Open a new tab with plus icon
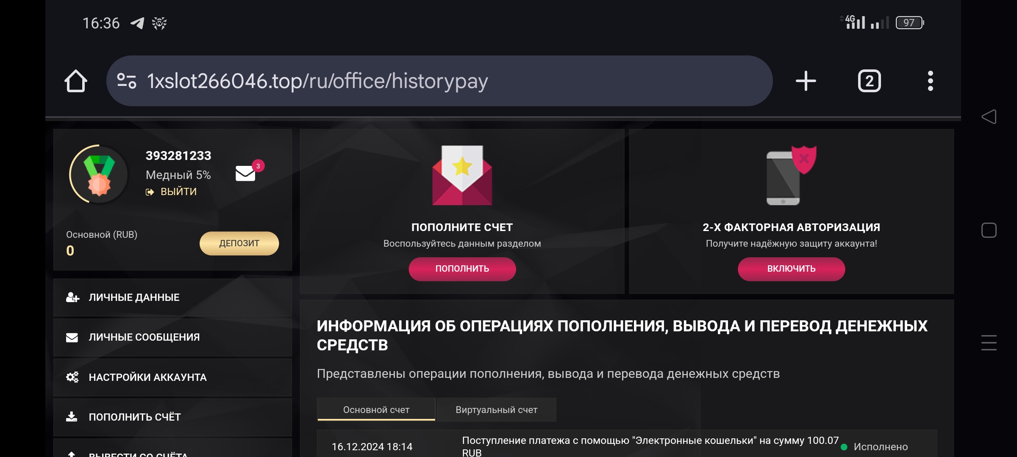The width and height of the screenshot is (1017, 457). (x=806, y=81)
